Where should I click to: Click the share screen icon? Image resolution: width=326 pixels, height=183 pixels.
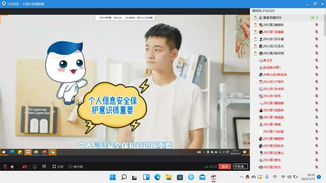pos(35,166)
